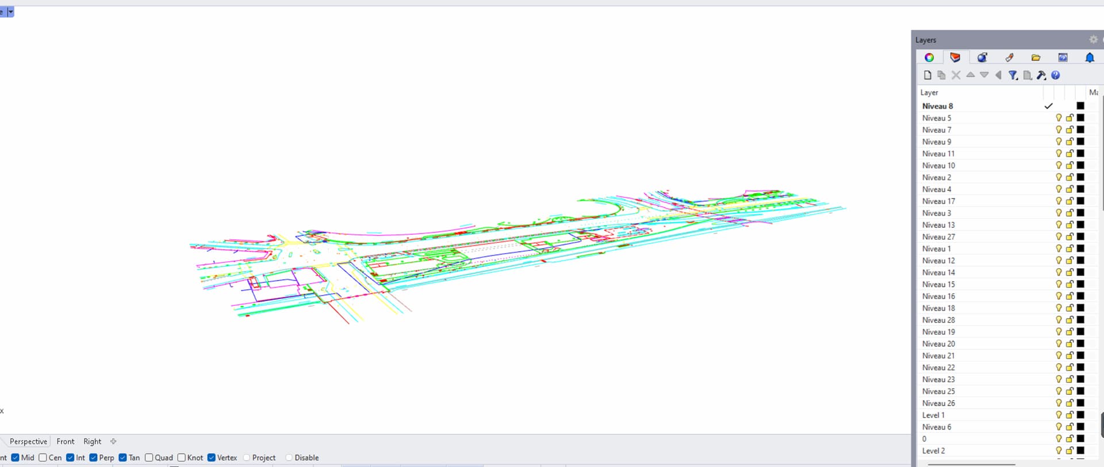Image resolution: width=1104 pixels, height=467 pixels.
Task: Select the Niveau 1 layer
Action: (937, 249)
